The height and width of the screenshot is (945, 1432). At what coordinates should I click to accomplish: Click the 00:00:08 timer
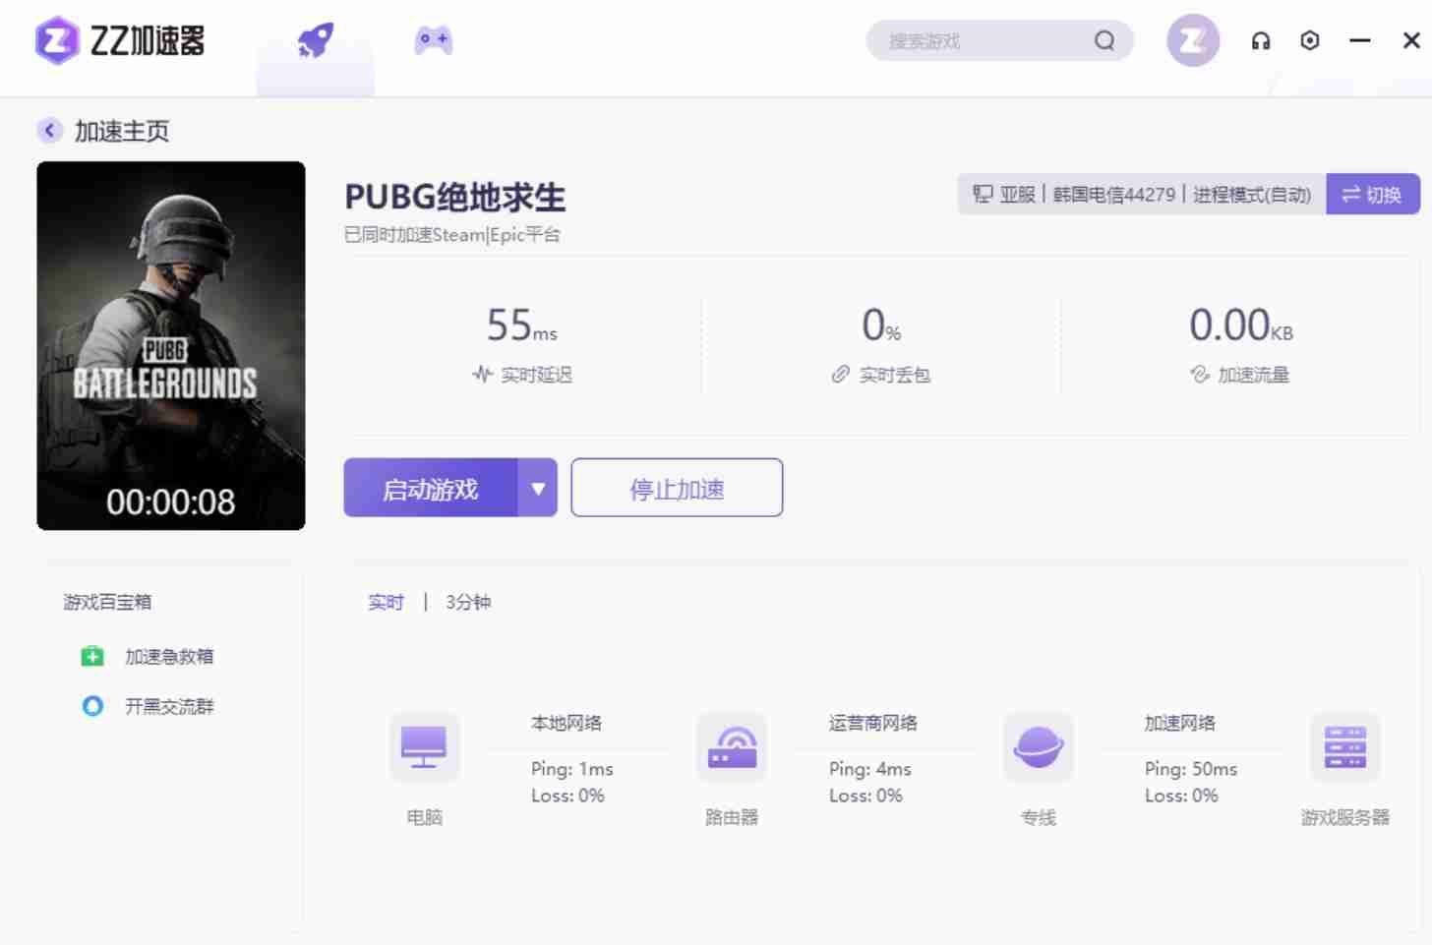pos(171,502)
